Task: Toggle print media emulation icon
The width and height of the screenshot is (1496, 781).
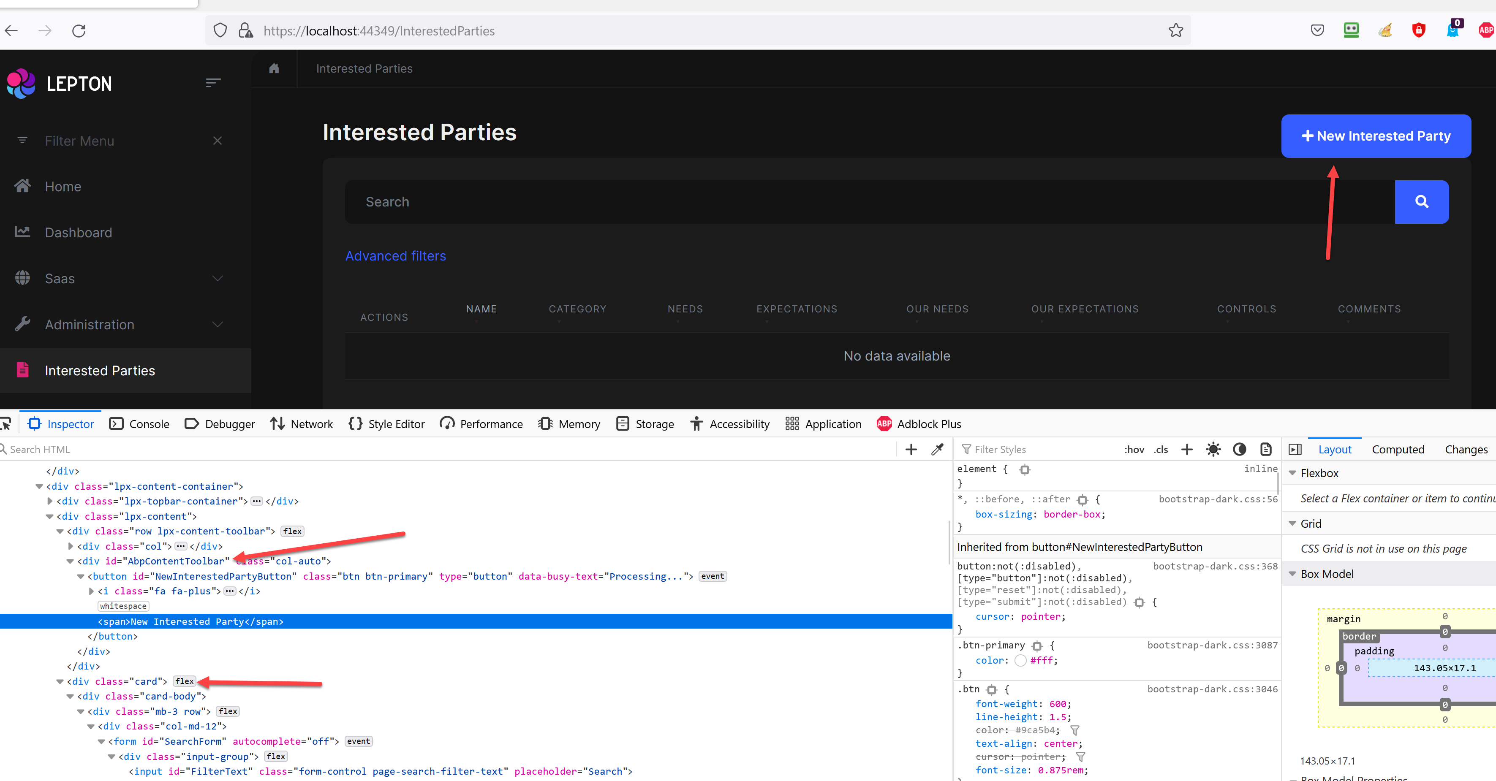Action: coord(1266,449)
